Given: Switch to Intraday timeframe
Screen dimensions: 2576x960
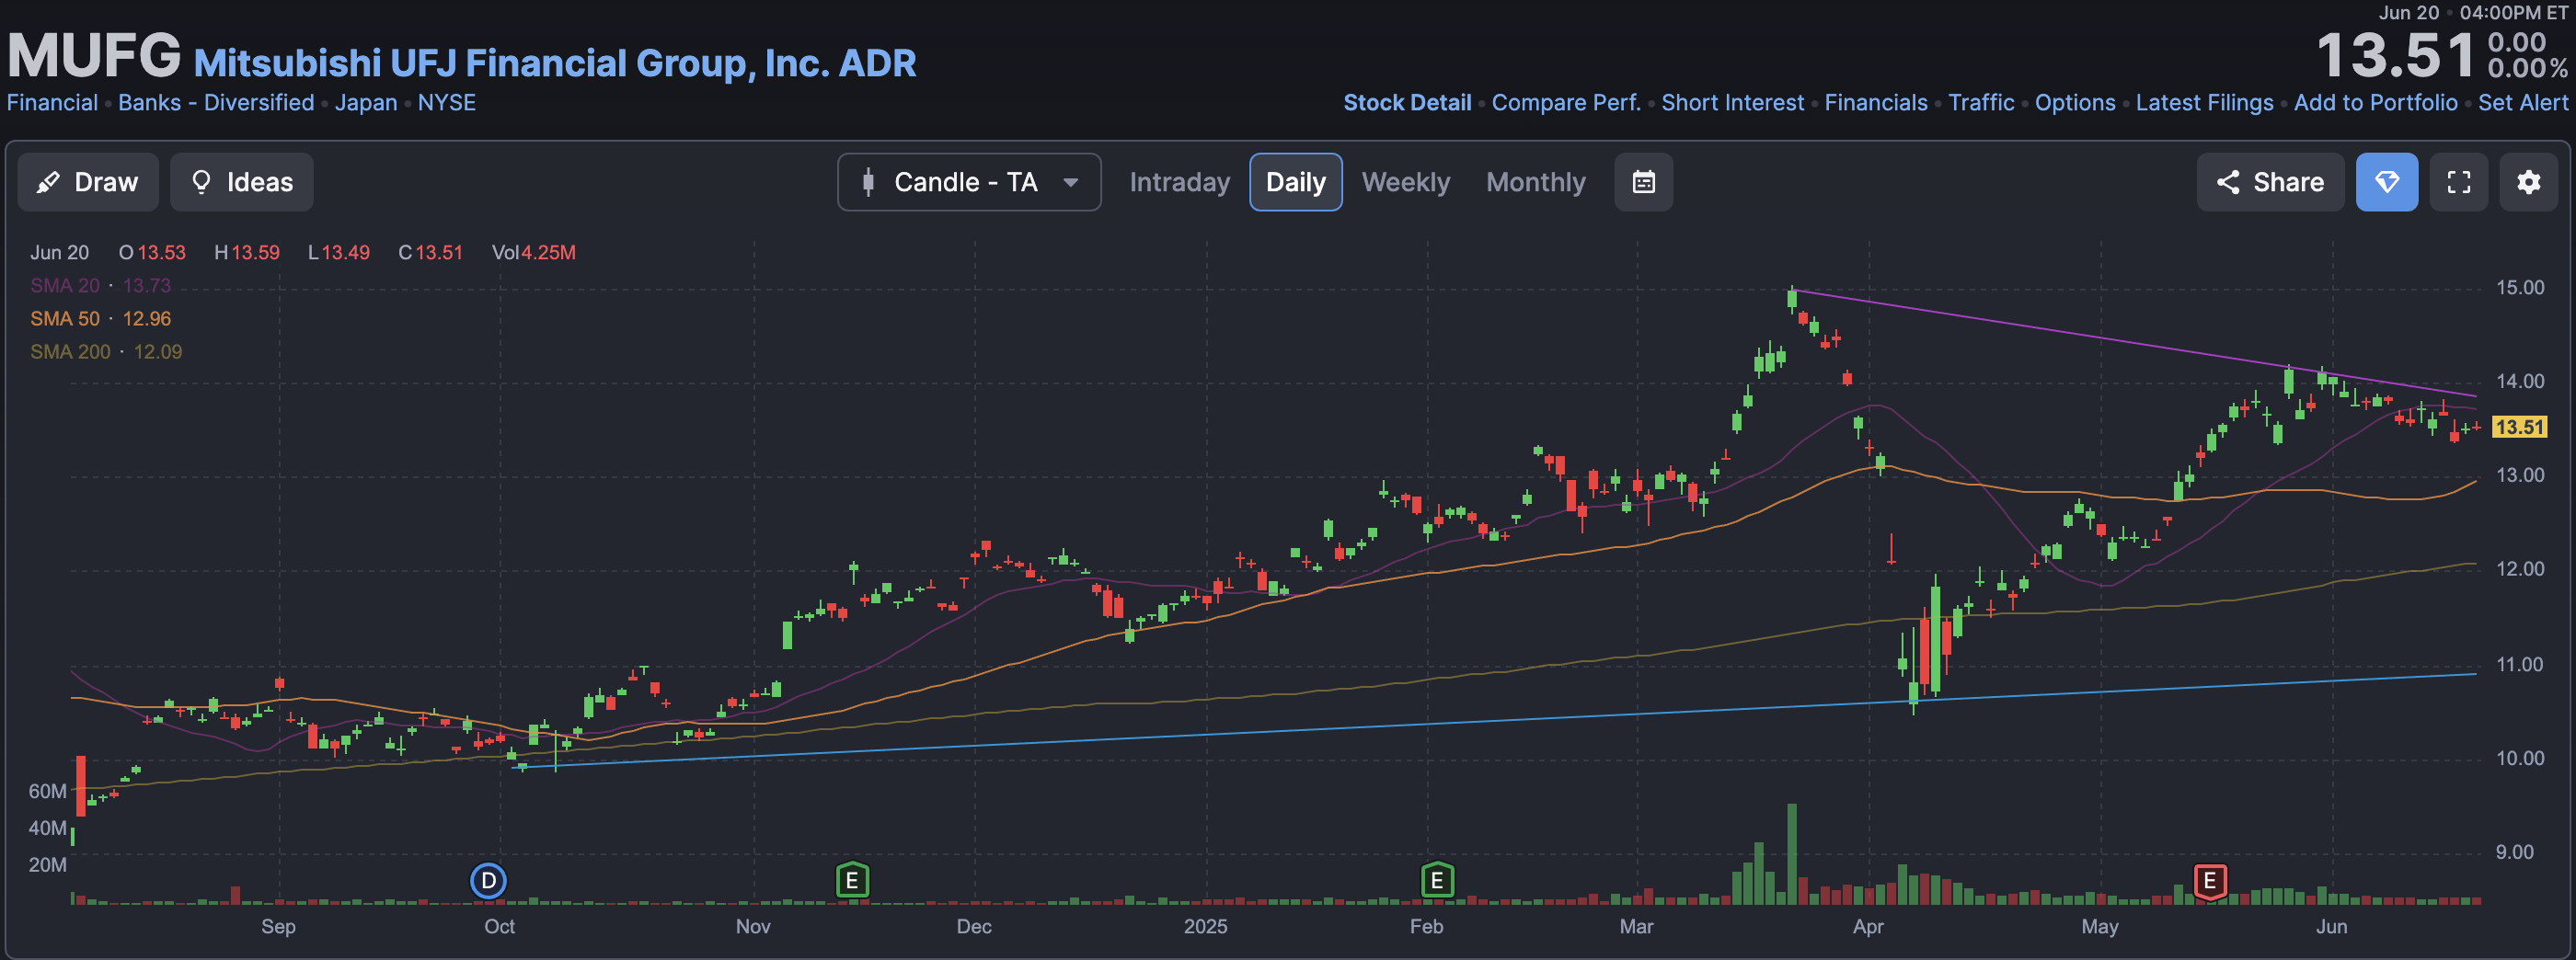Looking at the screenshot, I should [1179, 182].
